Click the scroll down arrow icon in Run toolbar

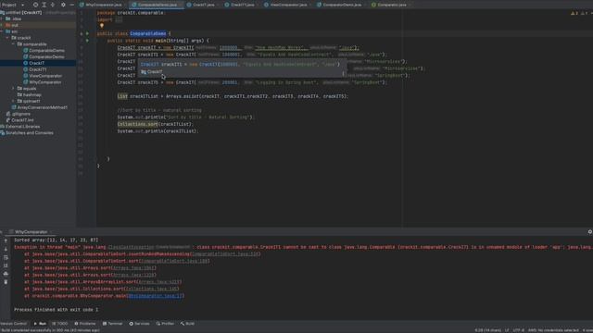6,249
